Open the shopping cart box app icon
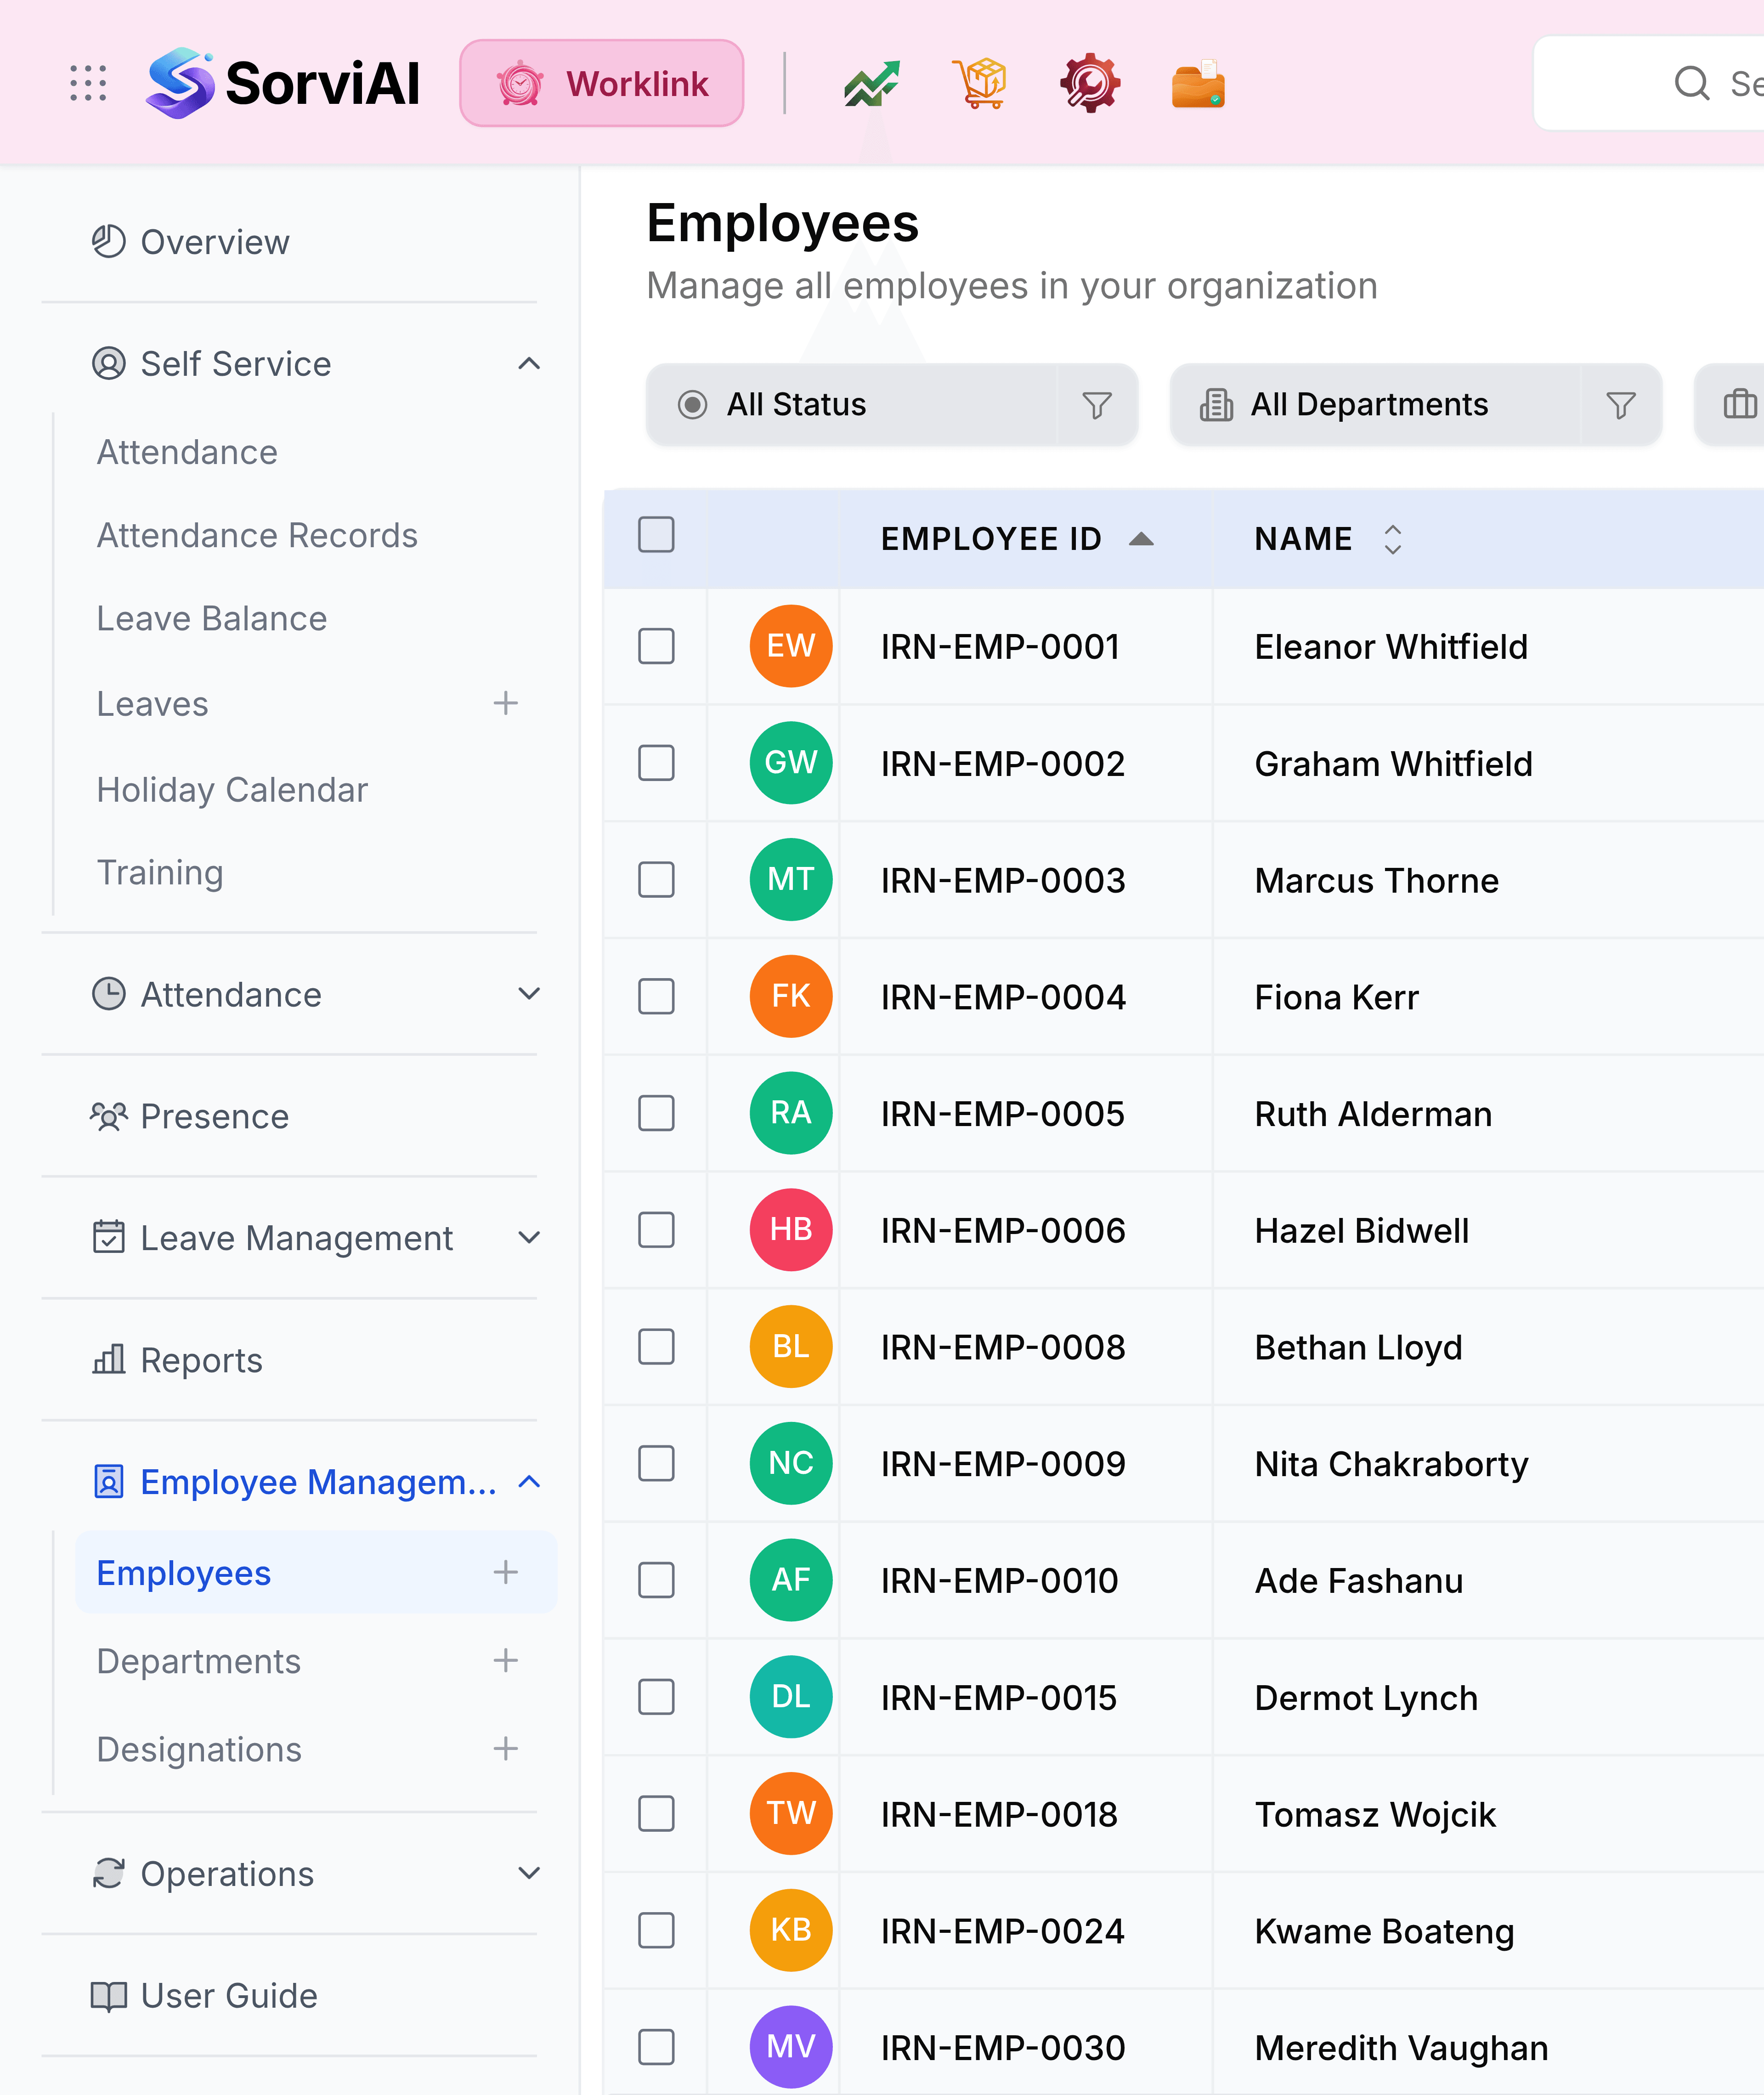This screenshot has width=1764, height=2095. pyautogui.click(x=980, y=84)
